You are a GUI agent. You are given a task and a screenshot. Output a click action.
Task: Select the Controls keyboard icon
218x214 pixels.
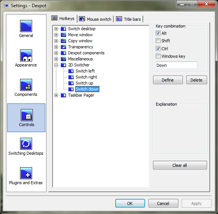pyautogui.click(x=27, y=115)
